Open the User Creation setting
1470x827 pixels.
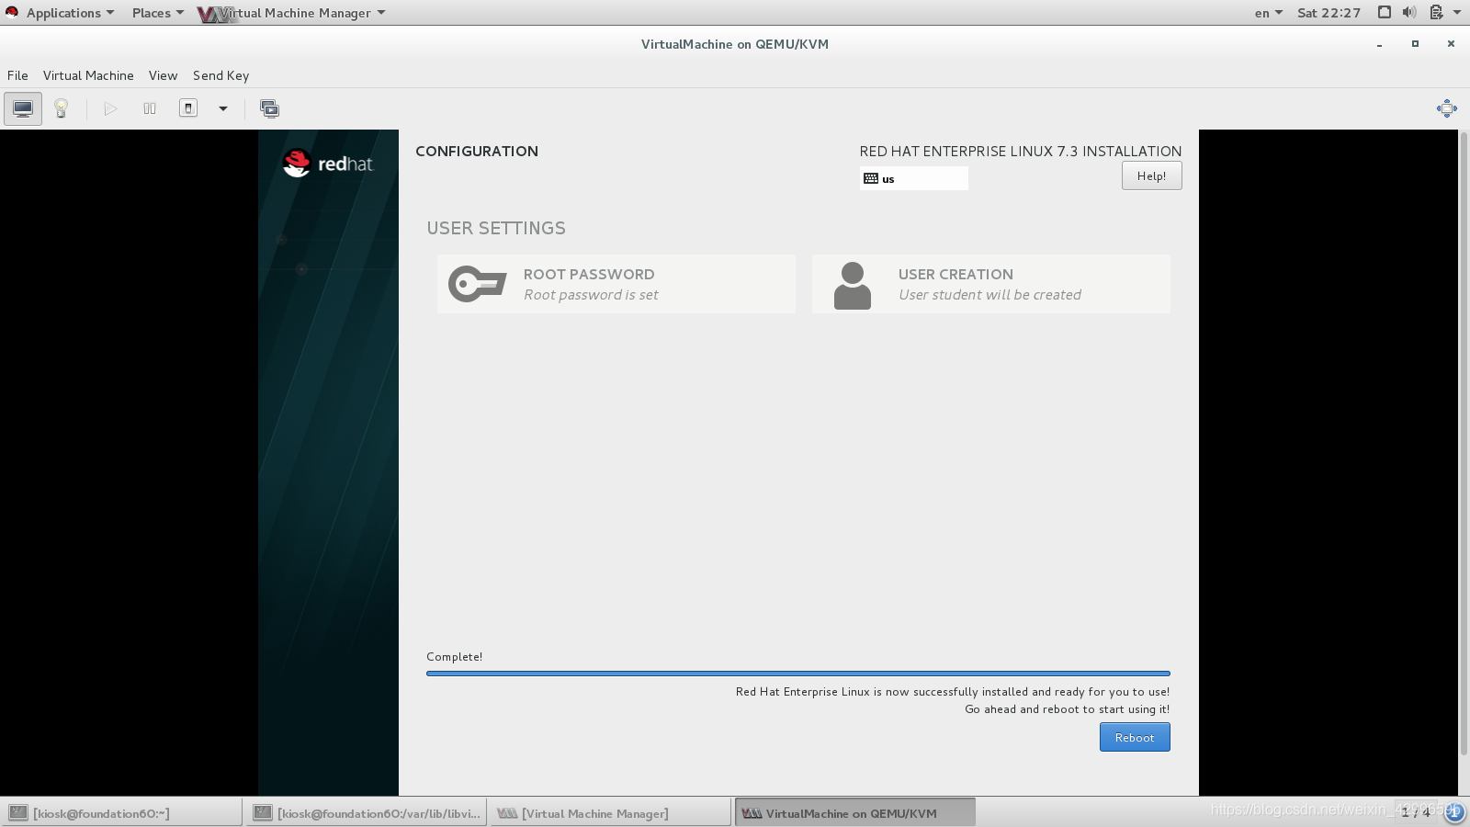(x=990, y=284)
